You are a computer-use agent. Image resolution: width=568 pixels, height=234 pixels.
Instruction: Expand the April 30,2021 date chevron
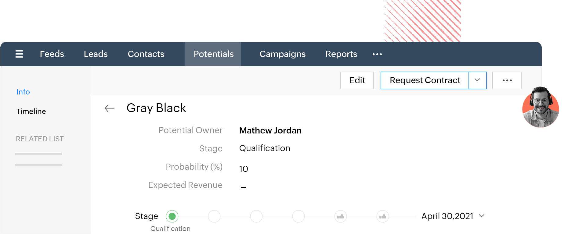(482, 216)
